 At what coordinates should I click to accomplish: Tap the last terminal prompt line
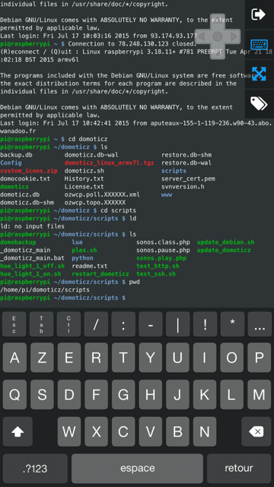pyautogui.click(x=62, y=298)
